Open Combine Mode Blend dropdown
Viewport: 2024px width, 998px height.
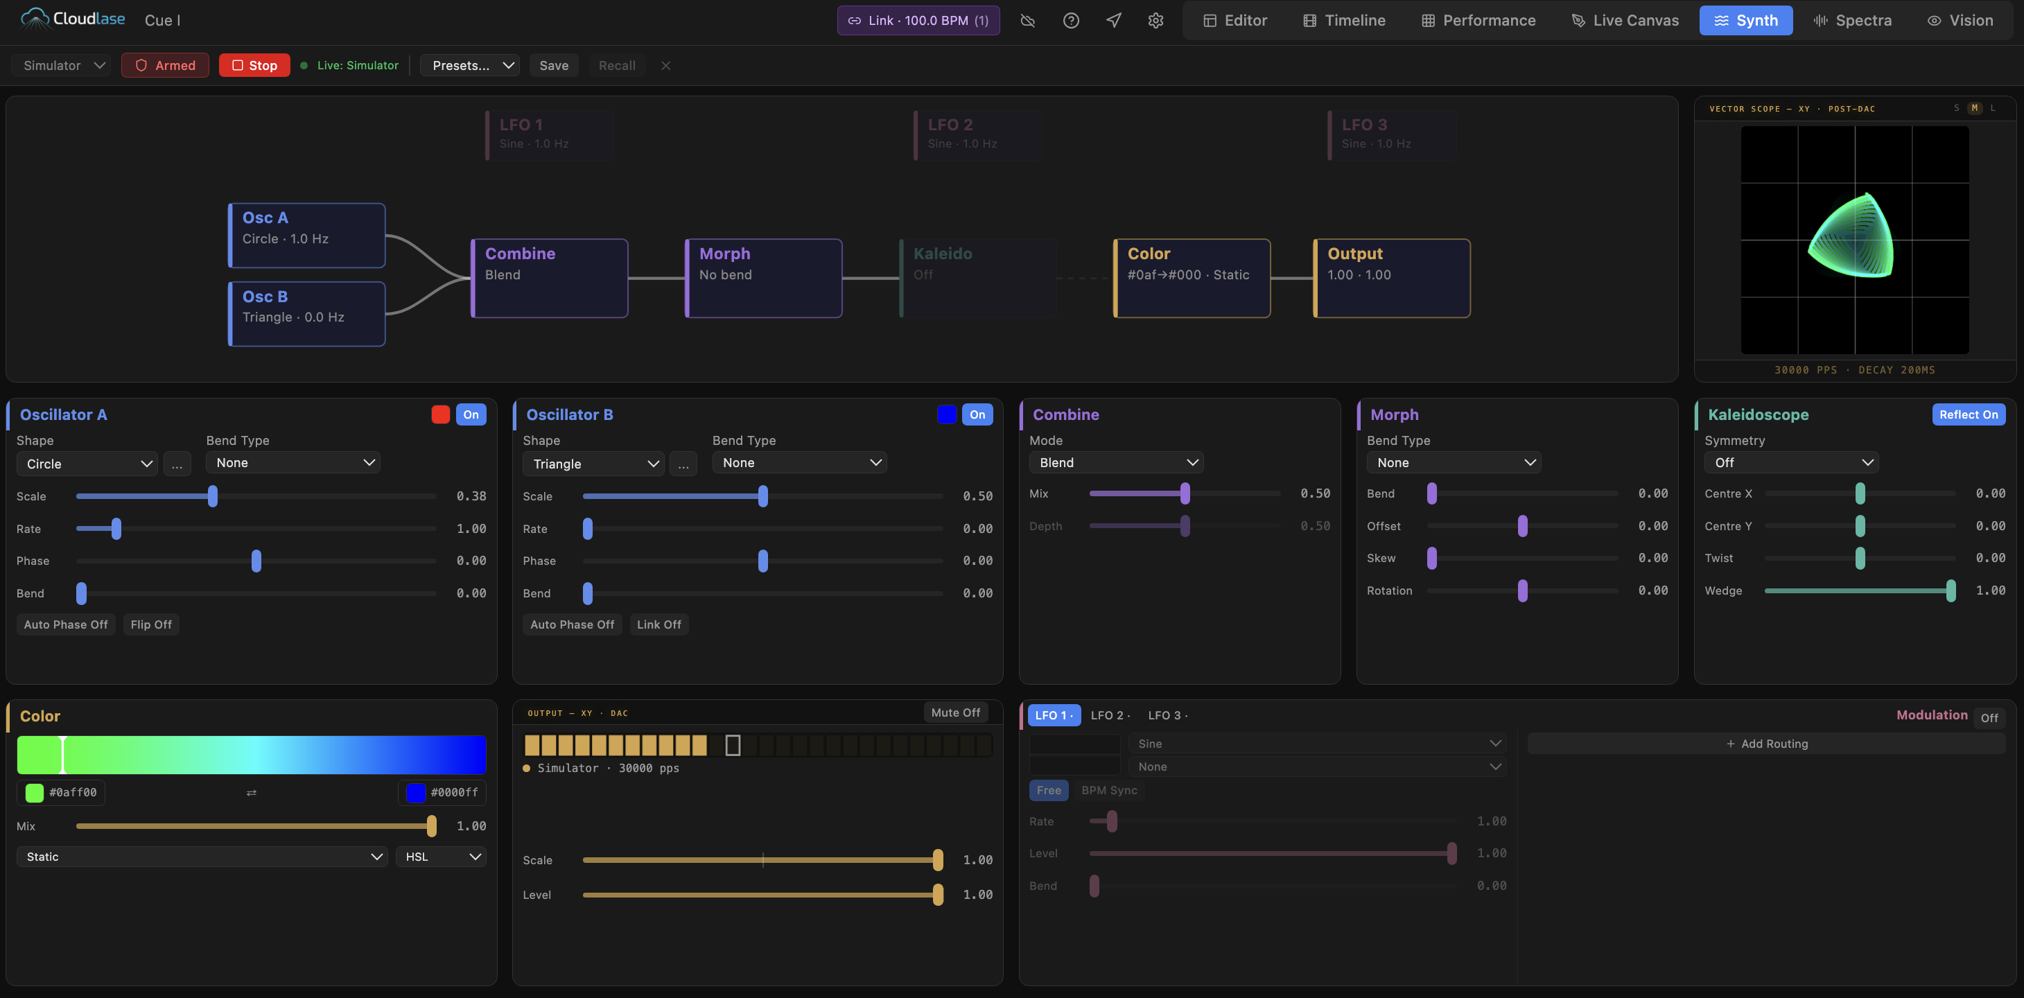tap(1117, 463)
